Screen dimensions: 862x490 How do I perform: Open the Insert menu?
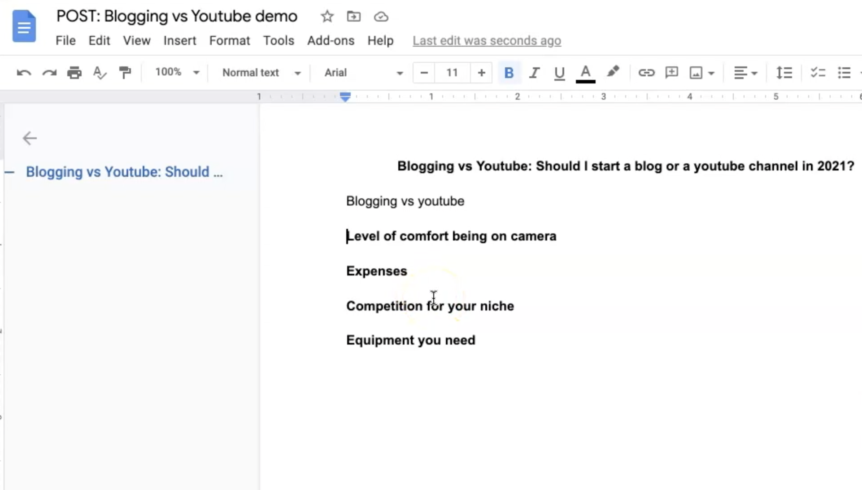pos(180,41)
